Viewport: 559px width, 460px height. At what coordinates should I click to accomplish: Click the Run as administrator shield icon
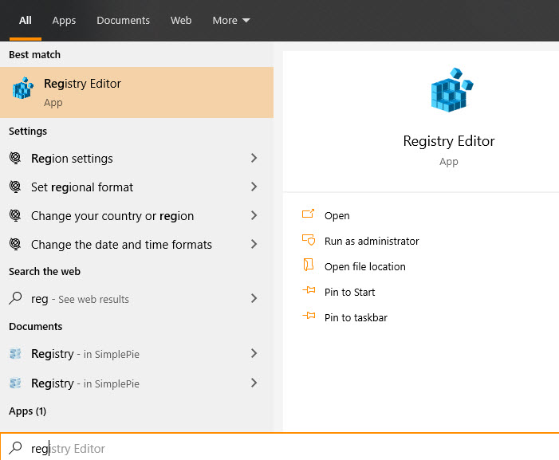click(309, 240)
